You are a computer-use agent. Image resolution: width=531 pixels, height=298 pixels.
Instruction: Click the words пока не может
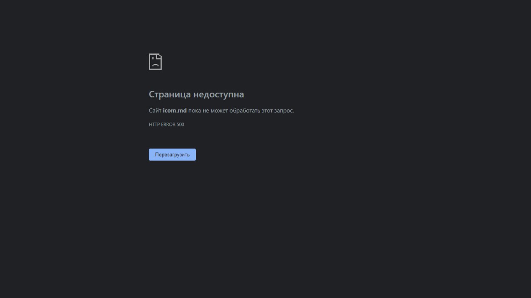(x=208, y=111)
